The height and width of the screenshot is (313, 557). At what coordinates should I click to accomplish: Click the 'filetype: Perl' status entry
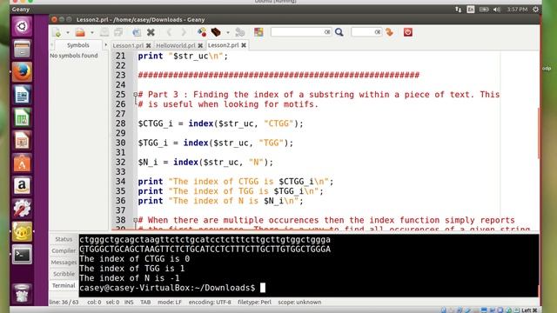(x=254, y=302)
